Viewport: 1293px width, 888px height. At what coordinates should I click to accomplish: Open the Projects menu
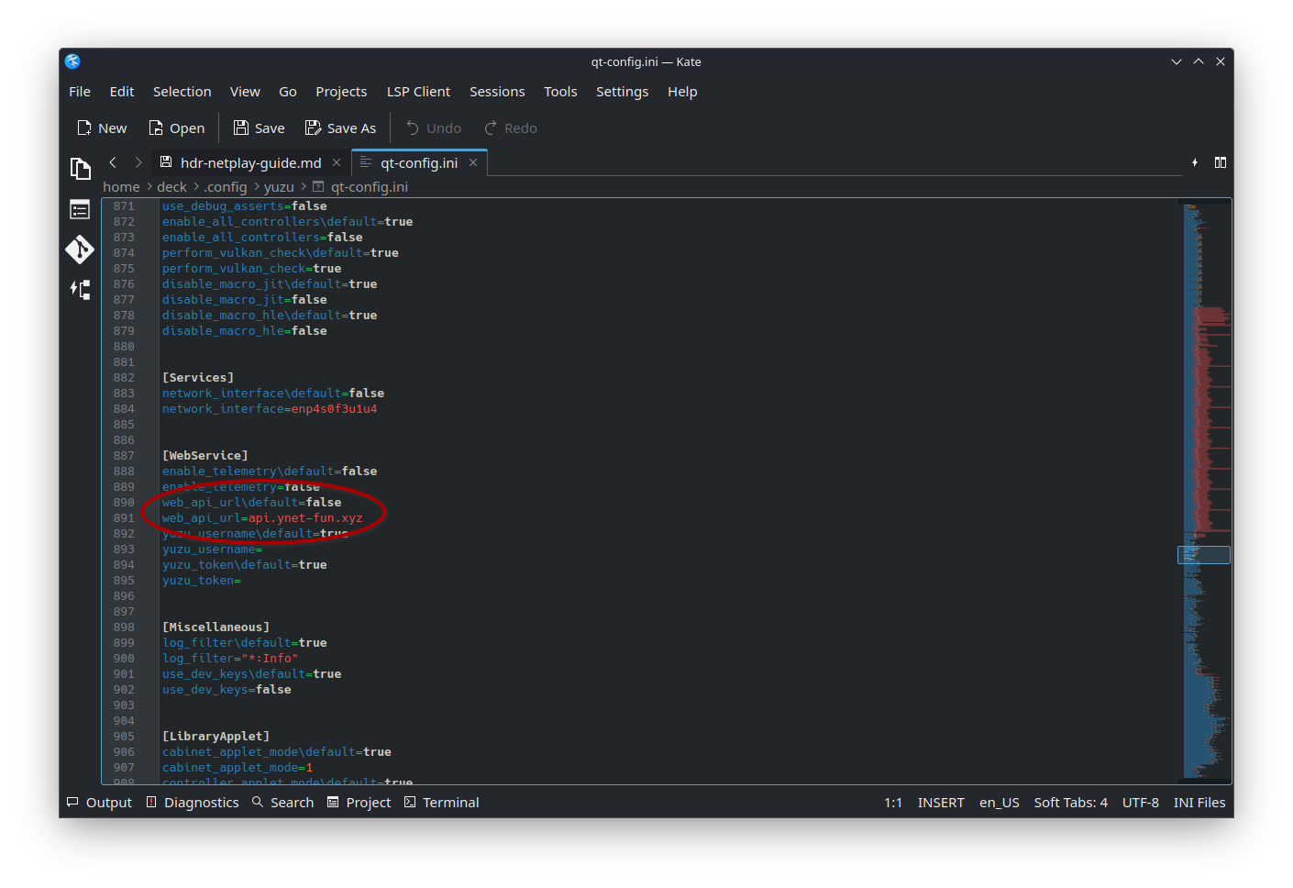click(x=341, y=92)
